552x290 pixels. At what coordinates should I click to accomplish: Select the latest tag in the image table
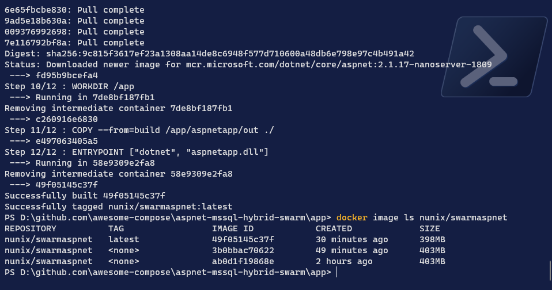[x=123, y=239]
